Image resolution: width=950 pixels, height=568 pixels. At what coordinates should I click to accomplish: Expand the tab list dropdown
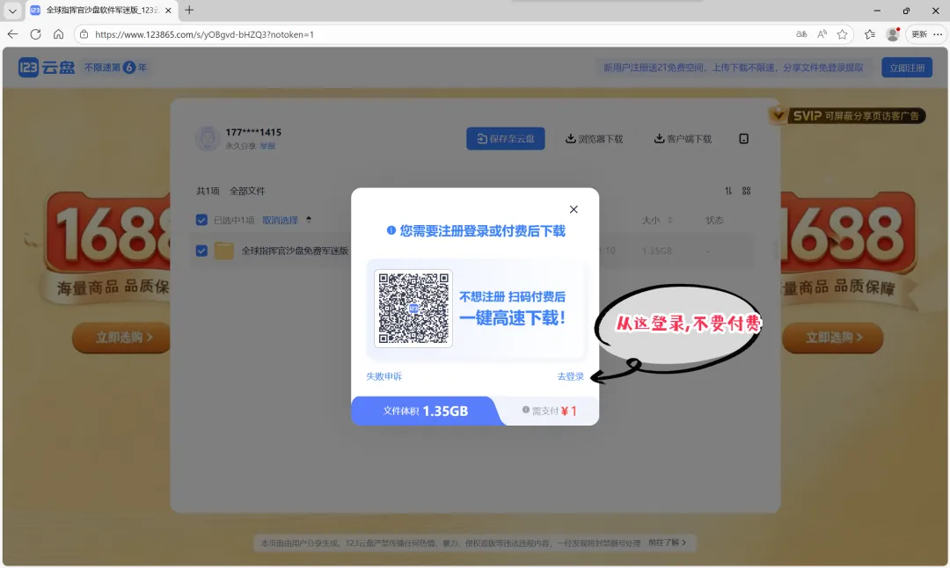pos(12,11)
